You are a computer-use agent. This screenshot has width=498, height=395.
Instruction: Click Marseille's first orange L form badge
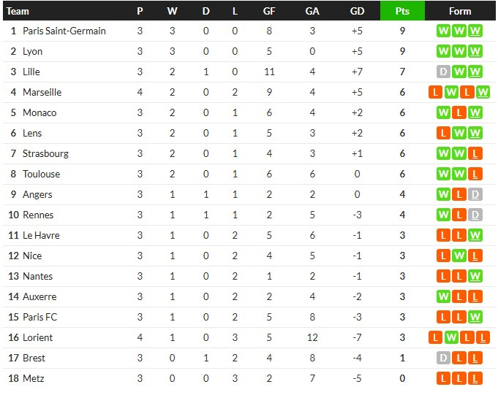[435, 92]
